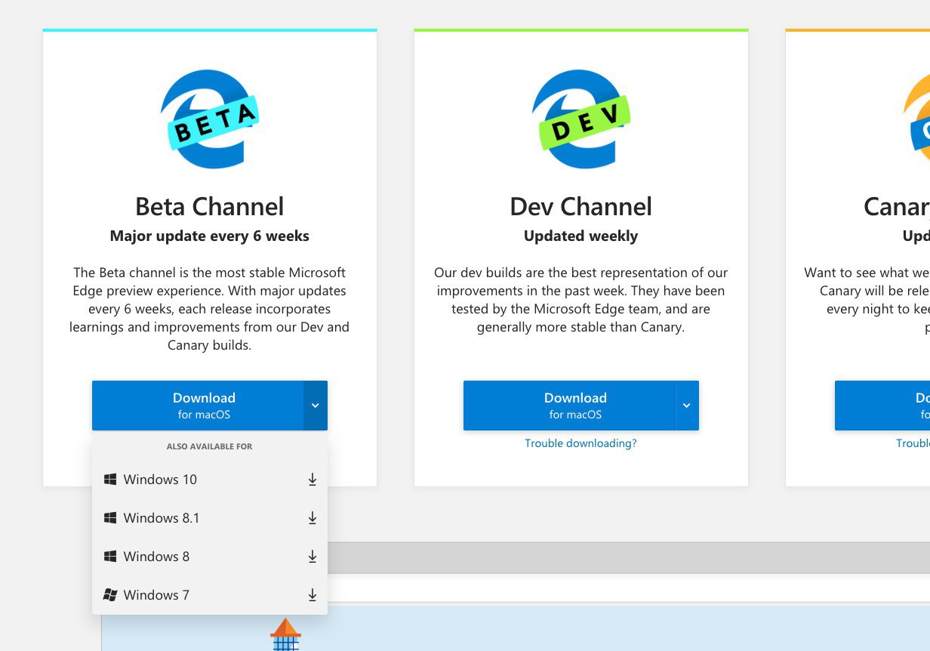Collapse the Beta Channel download dropdown arrow
The image size is (930, 651).
click(316, 406)
